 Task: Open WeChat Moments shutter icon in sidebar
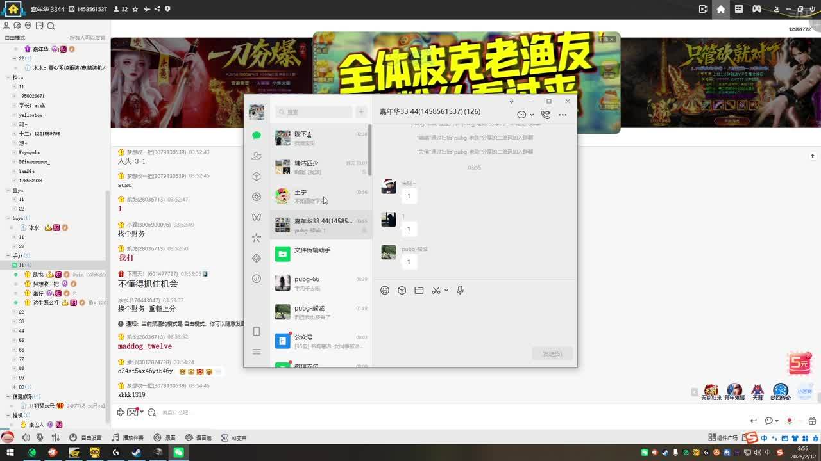[257, 197]
